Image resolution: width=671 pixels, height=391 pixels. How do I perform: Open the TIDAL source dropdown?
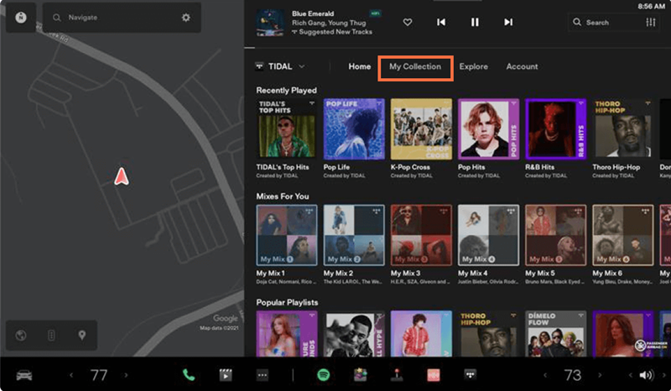[280, 66]
